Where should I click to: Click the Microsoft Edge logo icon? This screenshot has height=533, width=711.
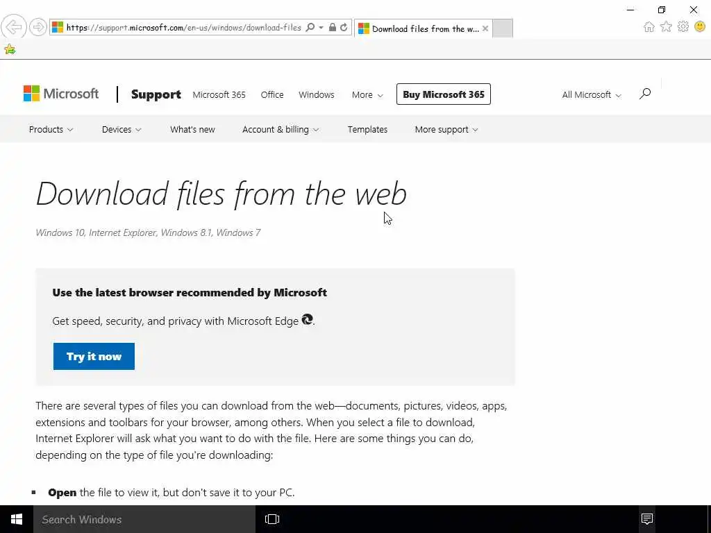pos(308,319)
